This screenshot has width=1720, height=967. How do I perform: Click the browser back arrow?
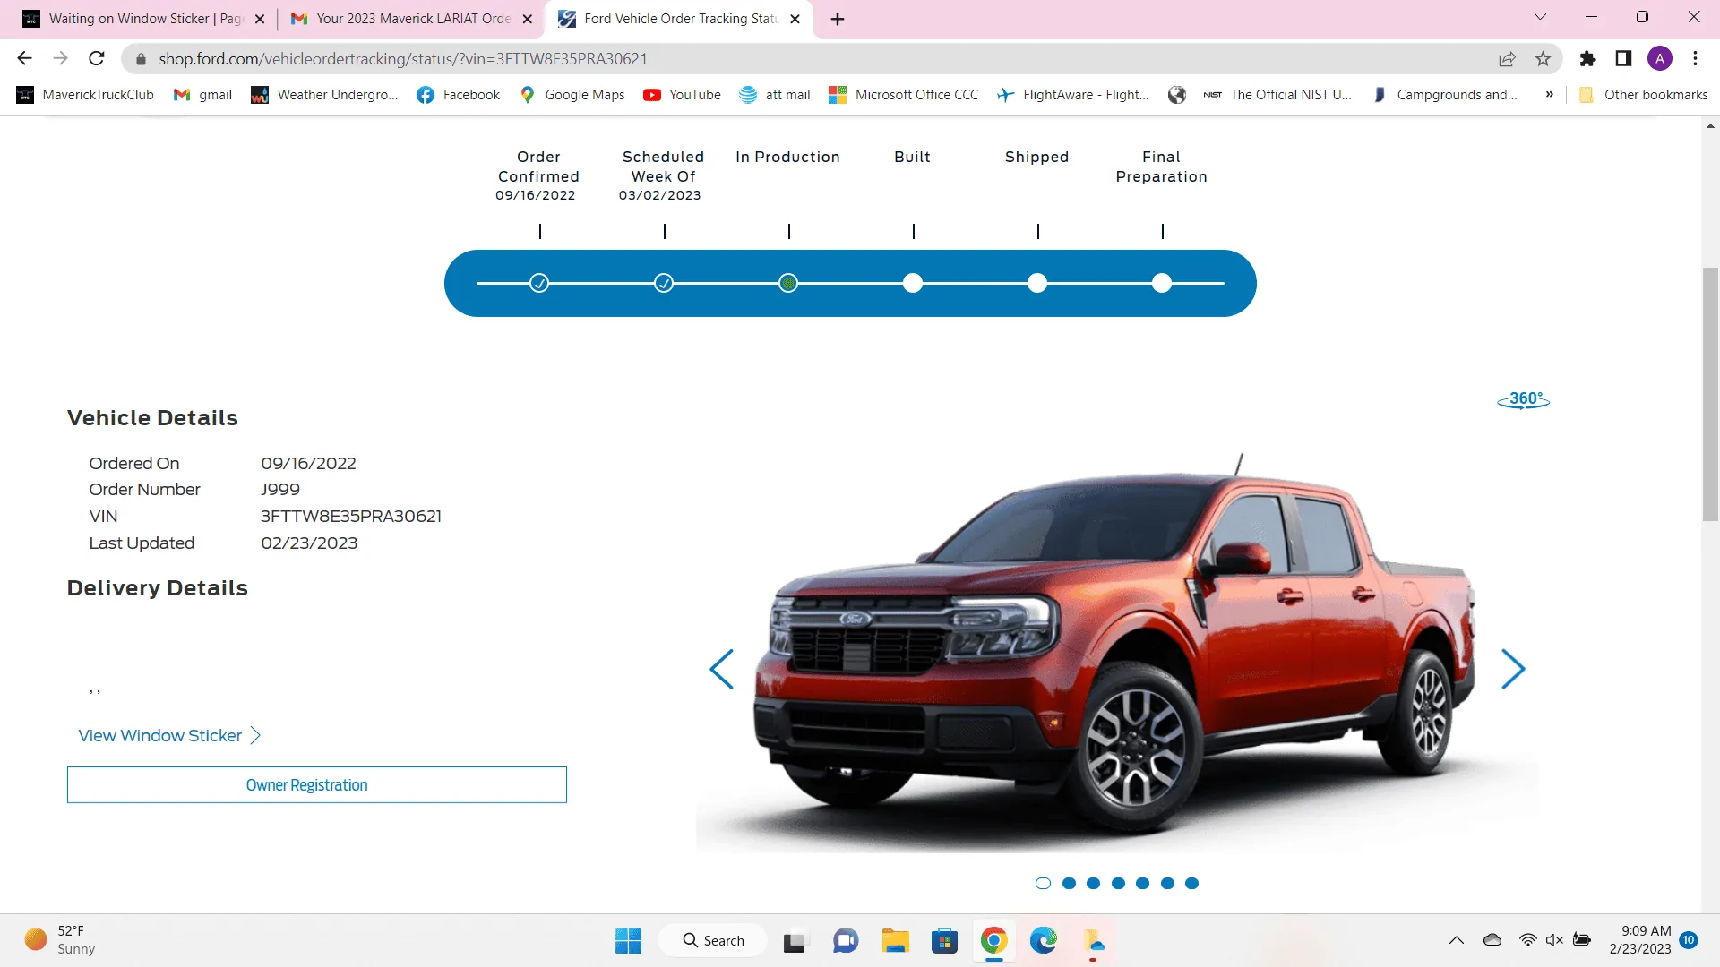24,58
